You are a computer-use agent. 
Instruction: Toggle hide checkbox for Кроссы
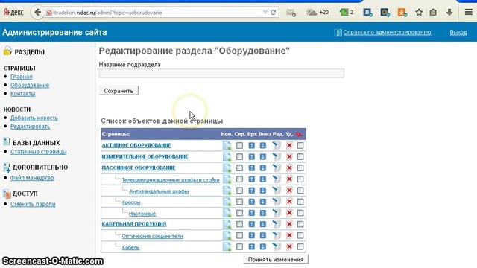[239, 202]
